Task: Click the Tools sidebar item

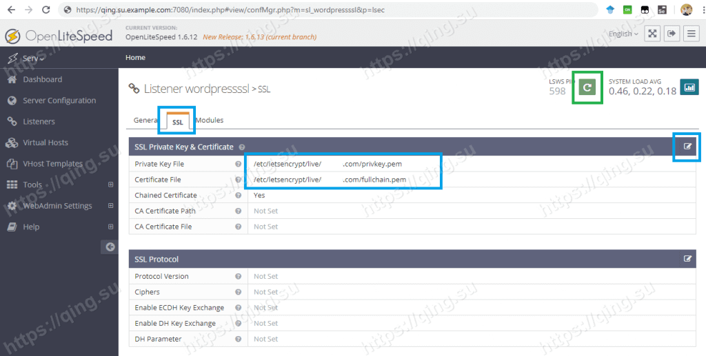Action: tap(32, 185)
